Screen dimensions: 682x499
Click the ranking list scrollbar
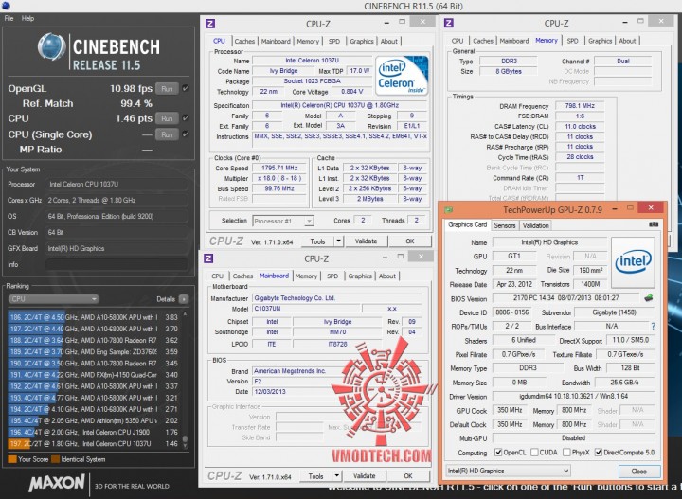pyautogui.click(x=186, y=379)
